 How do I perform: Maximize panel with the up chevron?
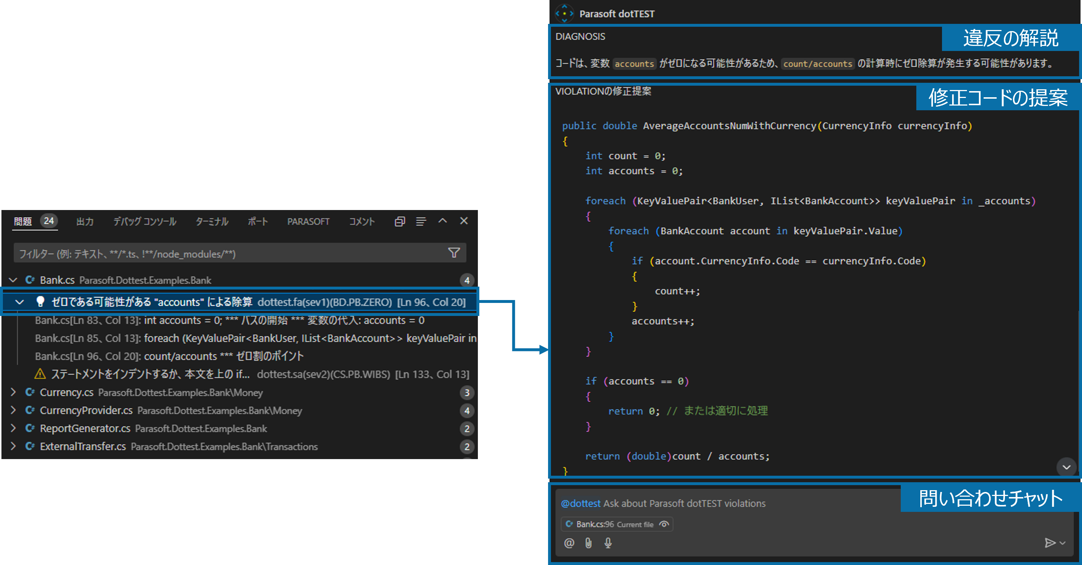click(442, 221)
